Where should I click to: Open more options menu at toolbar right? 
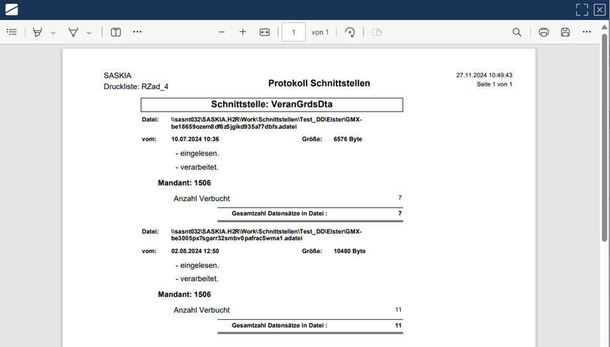(x=587, y=32)
